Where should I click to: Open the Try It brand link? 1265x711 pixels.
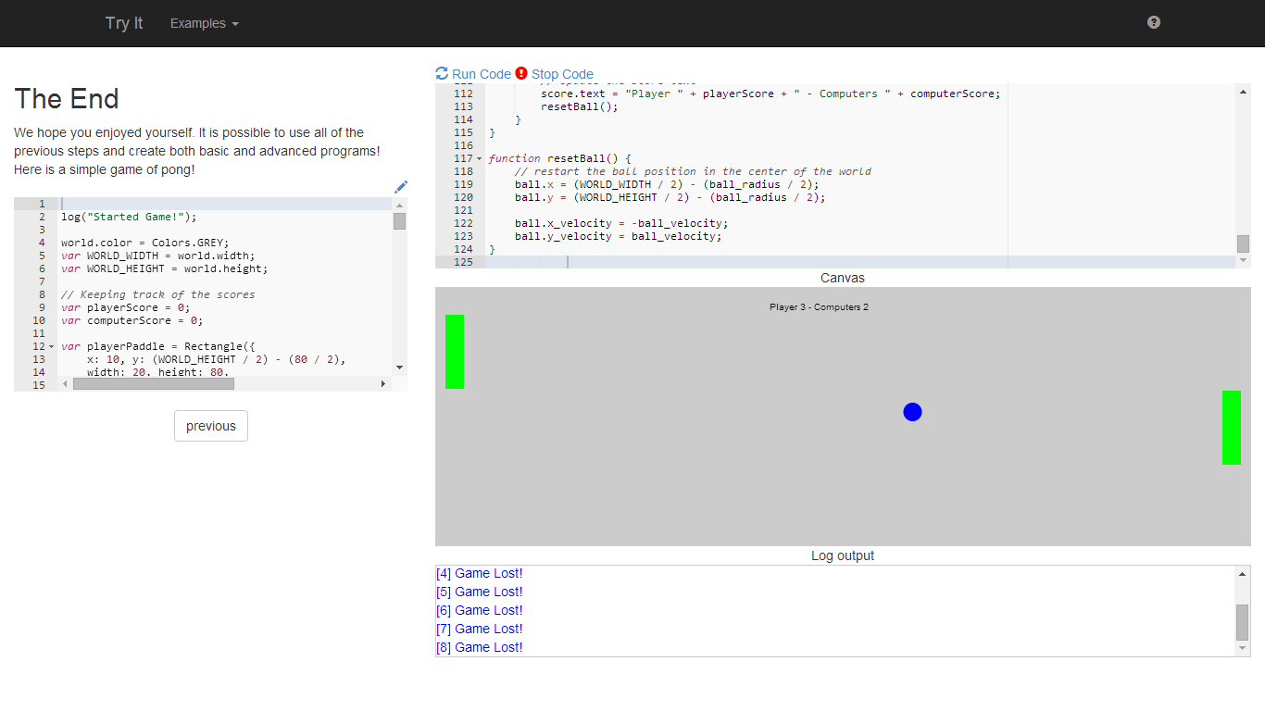124,23
